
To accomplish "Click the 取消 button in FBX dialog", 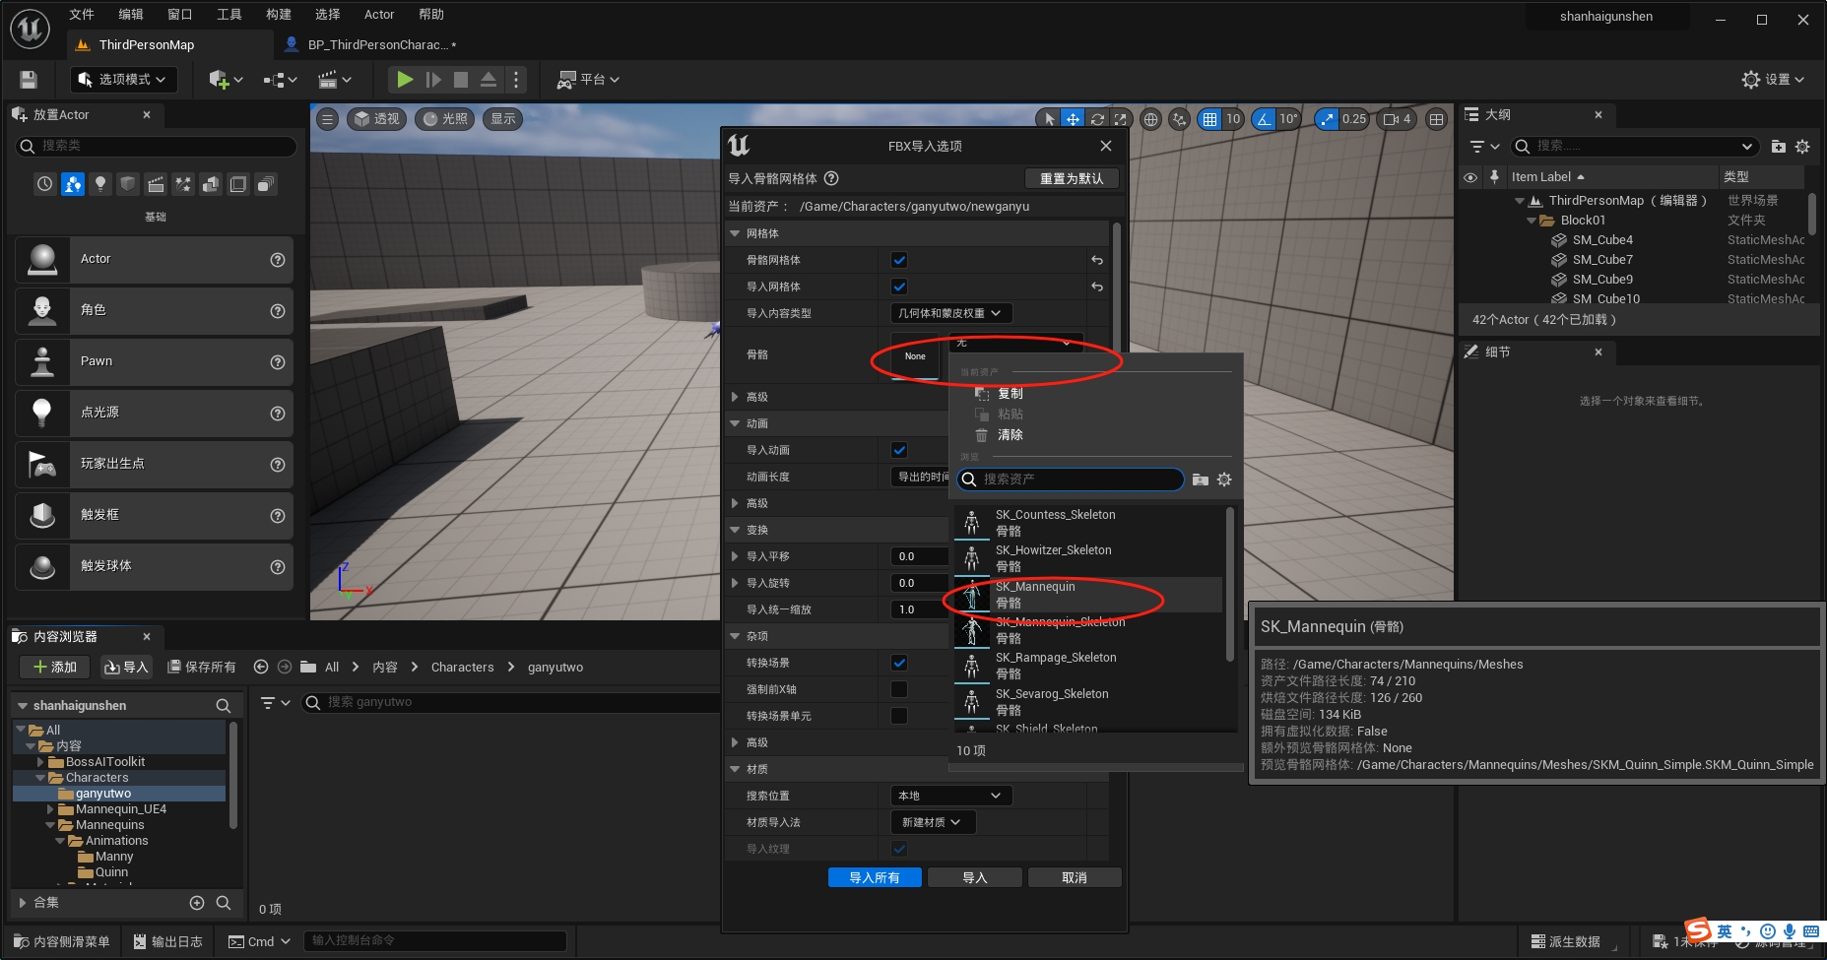I will pos(1075,877).
